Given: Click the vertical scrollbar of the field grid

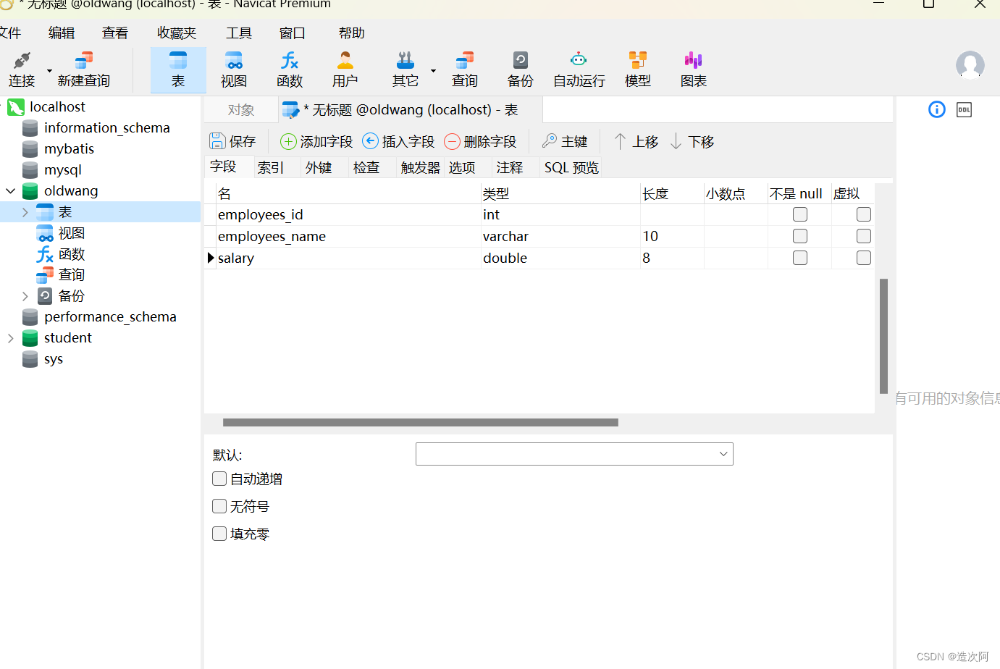Looking at the screenshot, I should [x=883, y=336].
